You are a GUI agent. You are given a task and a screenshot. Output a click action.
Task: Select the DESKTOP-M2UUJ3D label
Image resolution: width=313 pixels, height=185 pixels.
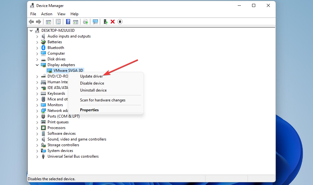(58, 31)
